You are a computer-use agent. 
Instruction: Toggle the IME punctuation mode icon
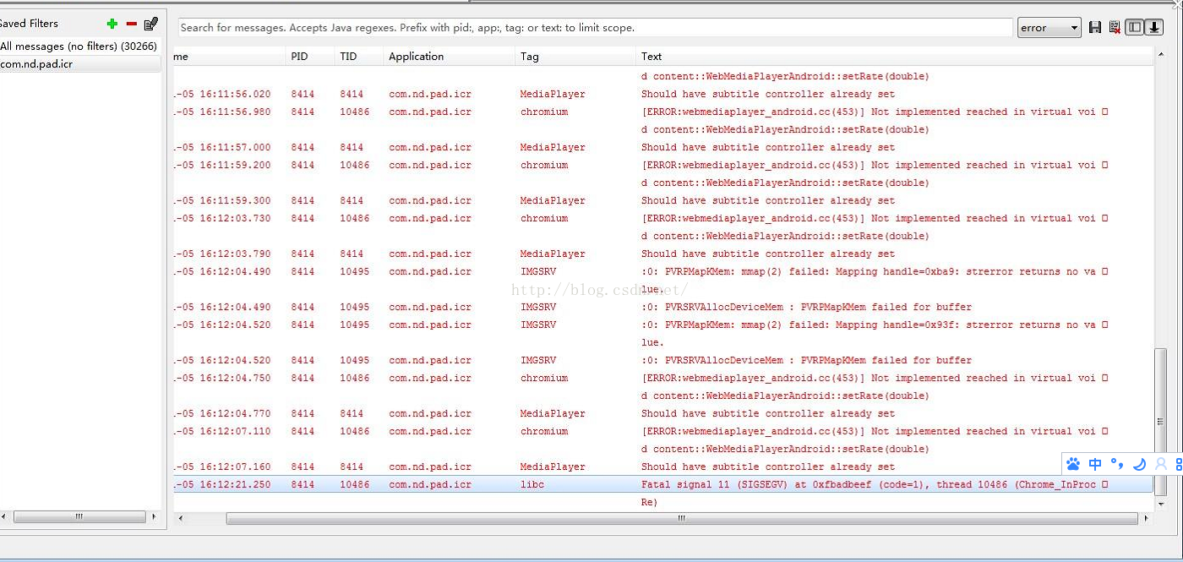click(x=1117, y=464)
